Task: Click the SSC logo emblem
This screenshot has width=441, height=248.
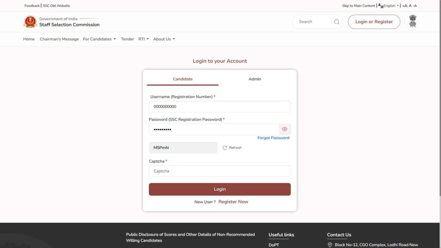Action: pyautogui.click(x=30, y=22)
